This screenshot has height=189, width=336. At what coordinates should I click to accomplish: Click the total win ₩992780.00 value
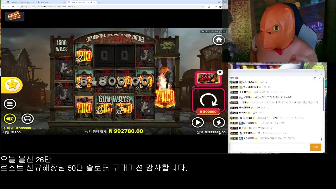pyautogui.click(x=126, y=131)
